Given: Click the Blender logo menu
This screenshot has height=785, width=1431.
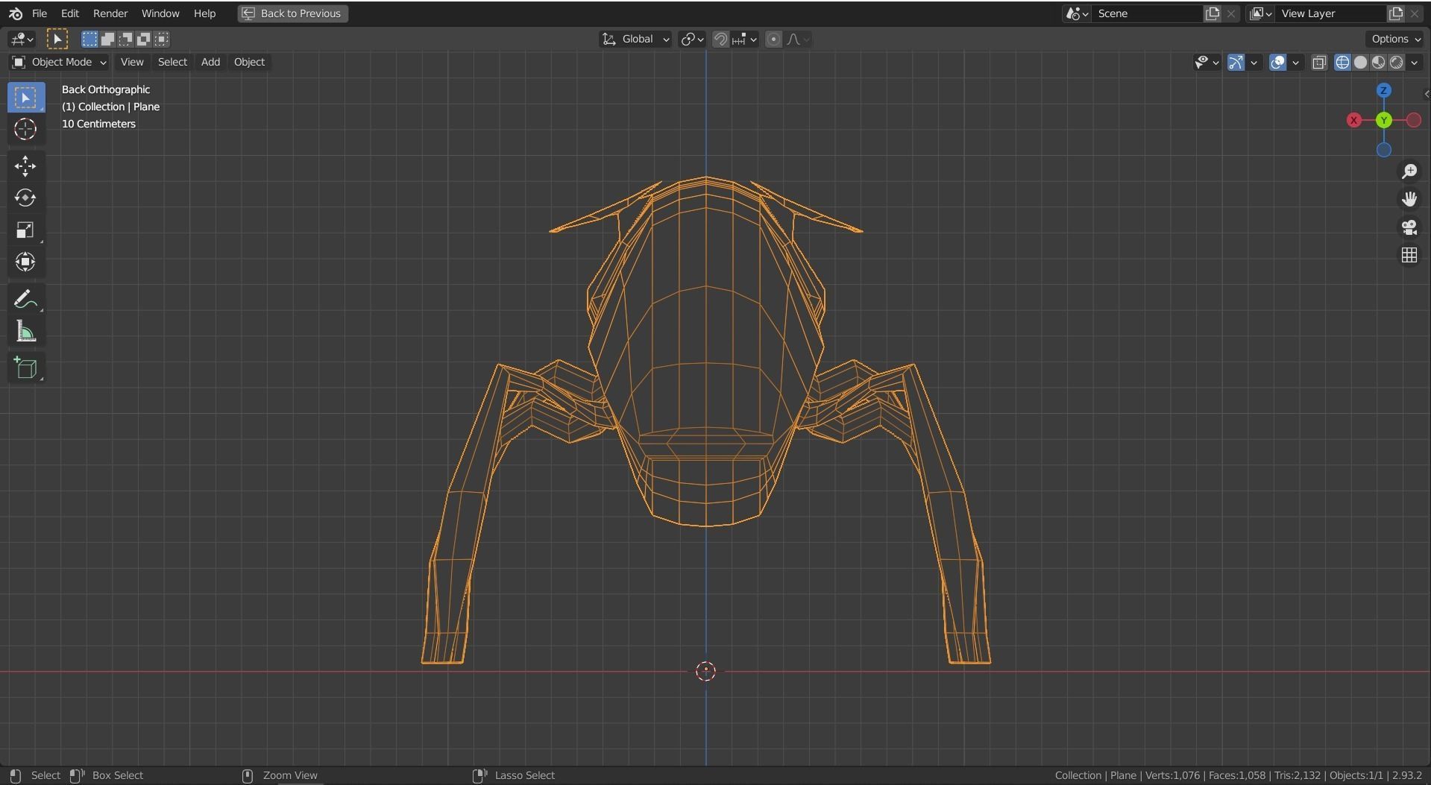Looking at the screenshot, I should (16, 13).
